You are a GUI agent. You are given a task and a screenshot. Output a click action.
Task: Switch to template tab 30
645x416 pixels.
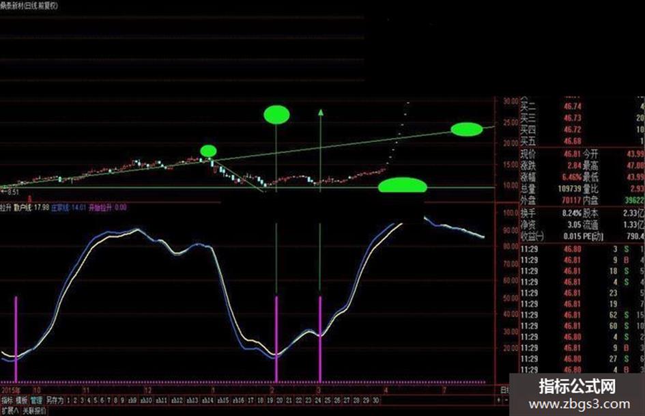(x=375, y=400)
